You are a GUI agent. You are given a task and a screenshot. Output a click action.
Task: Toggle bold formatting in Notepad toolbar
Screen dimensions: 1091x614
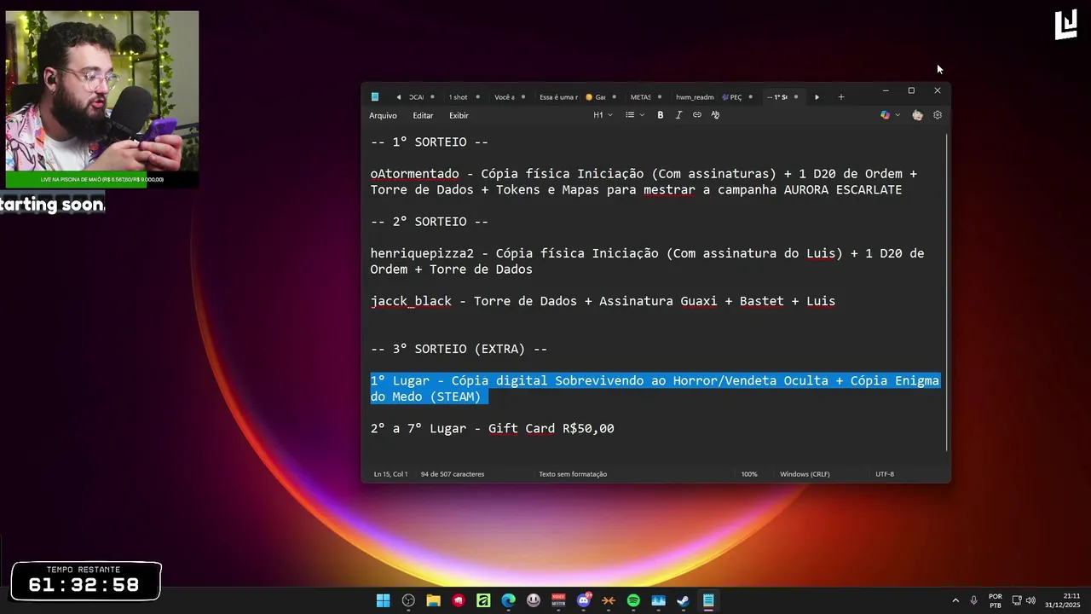click(x=660, y=115)
